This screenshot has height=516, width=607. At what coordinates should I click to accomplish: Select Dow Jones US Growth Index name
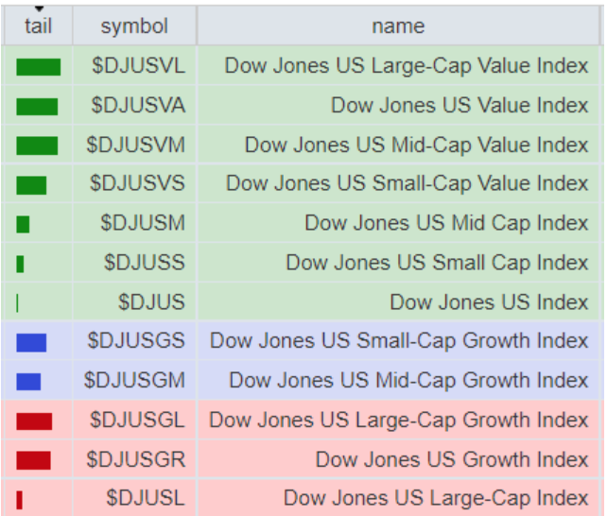tap(452, 459)
